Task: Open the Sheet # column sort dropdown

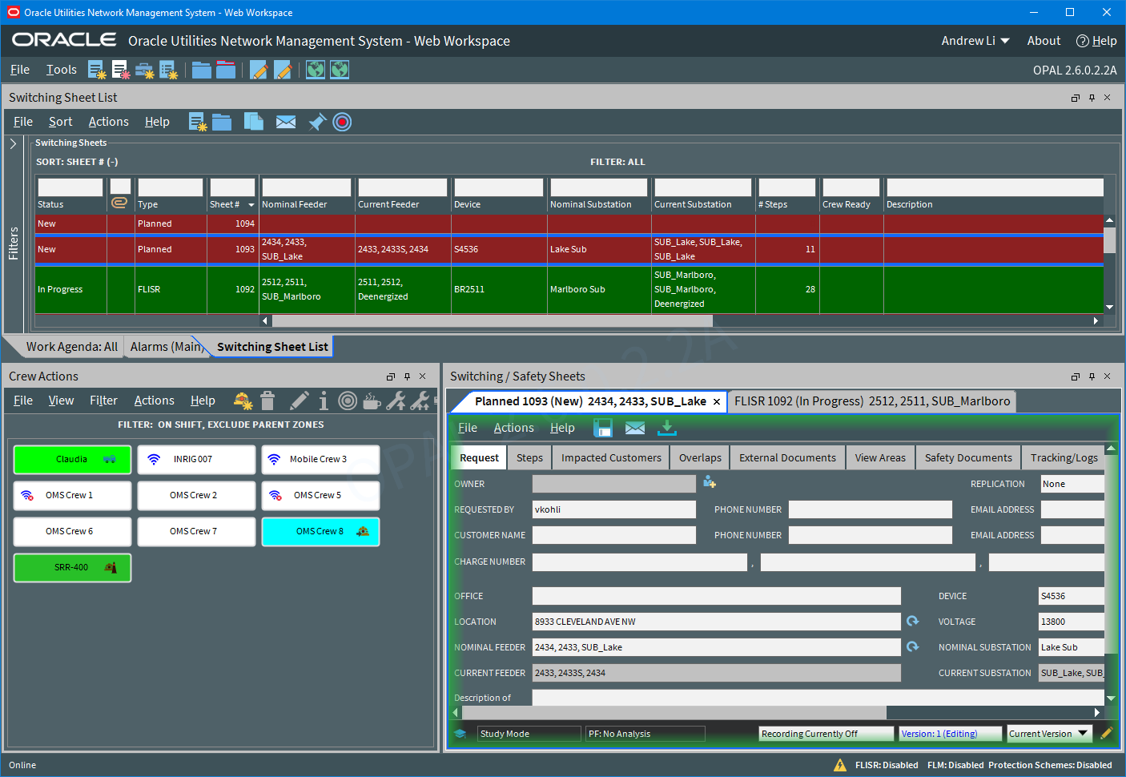Action: coord(250,204)
